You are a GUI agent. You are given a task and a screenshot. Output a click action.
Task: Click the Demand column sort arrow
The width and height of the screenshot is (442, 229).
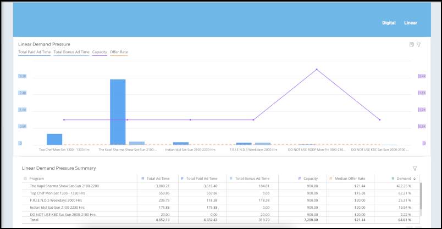pyautogui.click(x=415, y=179)
